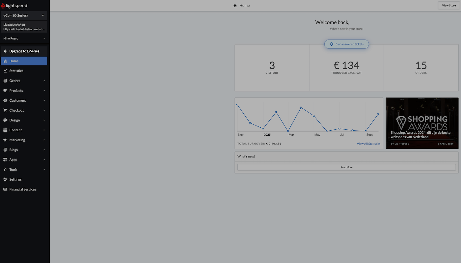Open the View All Statistics link
This screenshot has width=461, height=263.
click(x=368, y=144)
